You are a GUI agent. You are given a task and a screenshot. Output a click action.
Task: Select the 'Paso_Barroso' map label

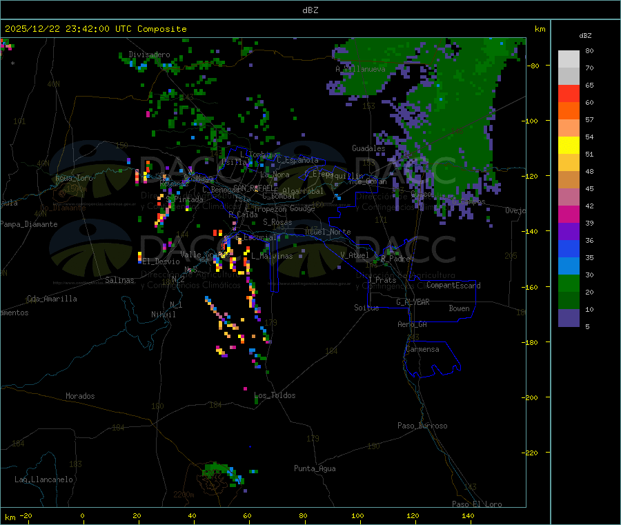(422, 426)
